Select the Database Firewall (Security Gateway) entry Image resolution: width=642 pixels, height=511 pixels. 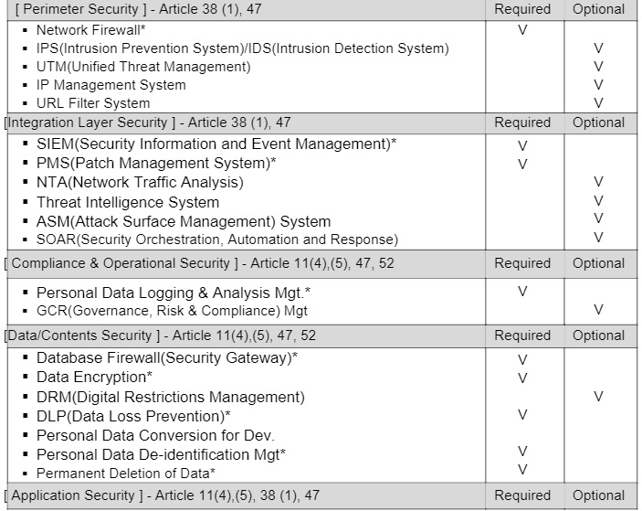(x=167, y=357)
